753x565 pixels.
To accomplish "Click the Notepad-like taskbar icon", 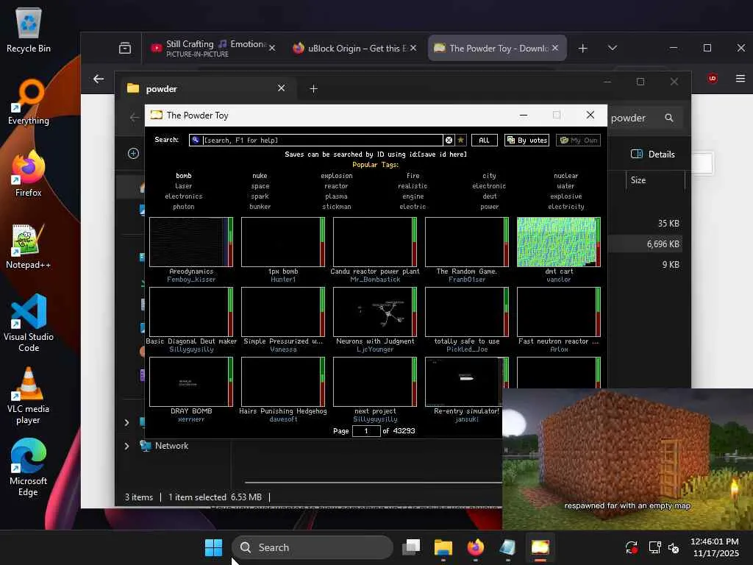I will (x=507, y=547).
